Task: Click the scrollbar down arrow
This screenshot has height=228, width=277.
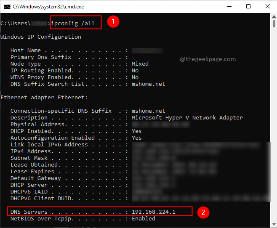Action: (274, 224)
